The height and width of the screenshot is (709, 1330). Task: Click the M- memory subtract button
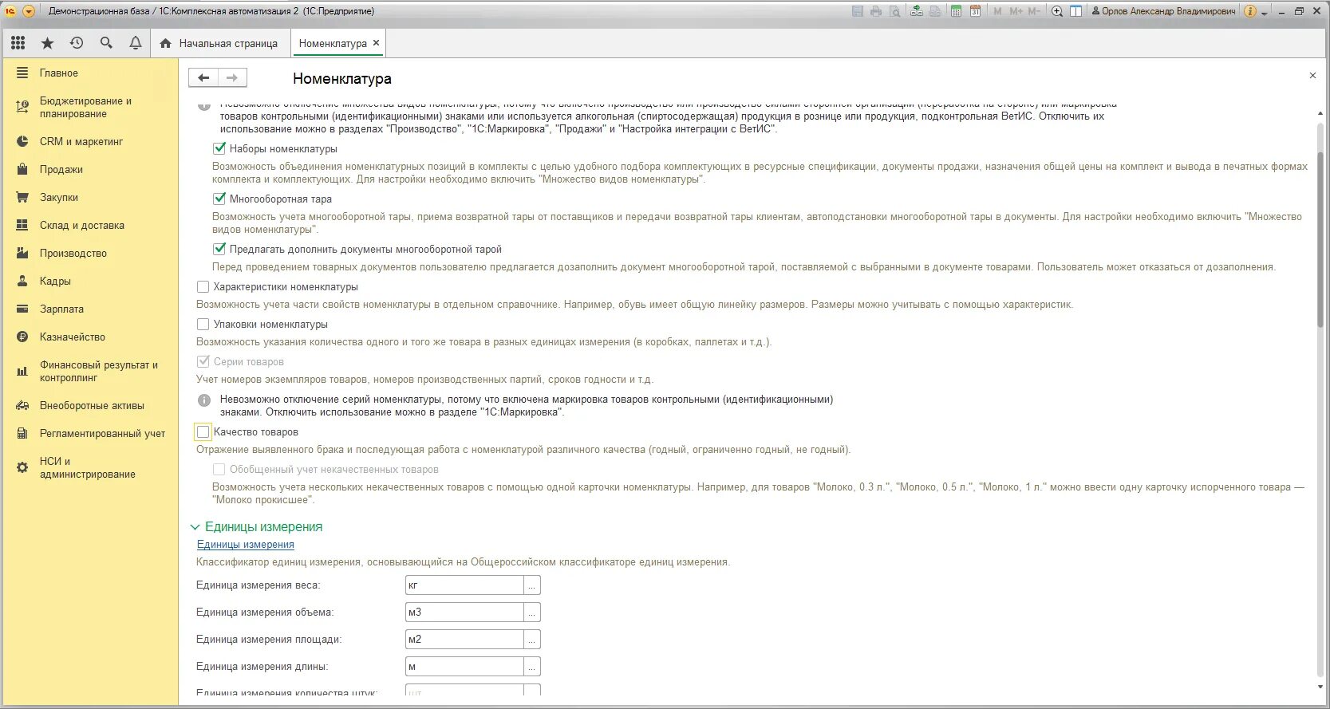click(1034, 11)
